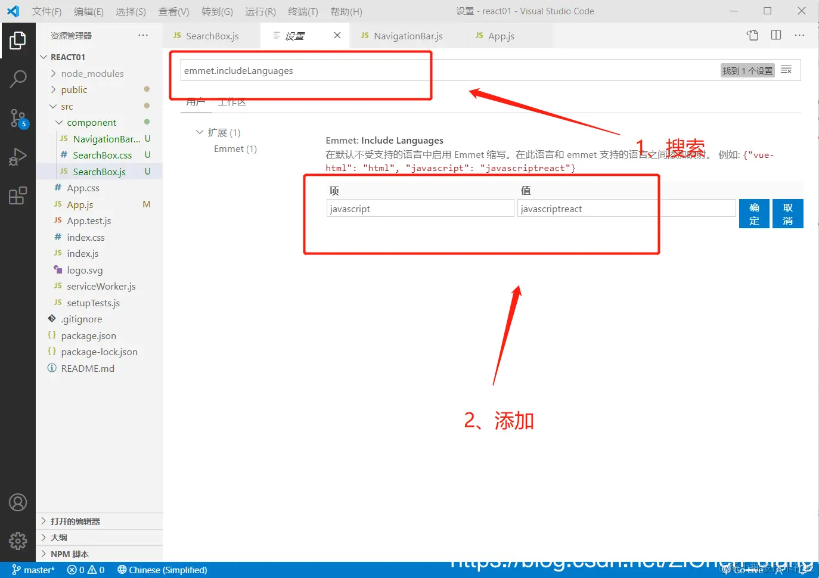Open index.js in the explorer
This screenshot has height=578, width=819.
[x=99, y=253]
